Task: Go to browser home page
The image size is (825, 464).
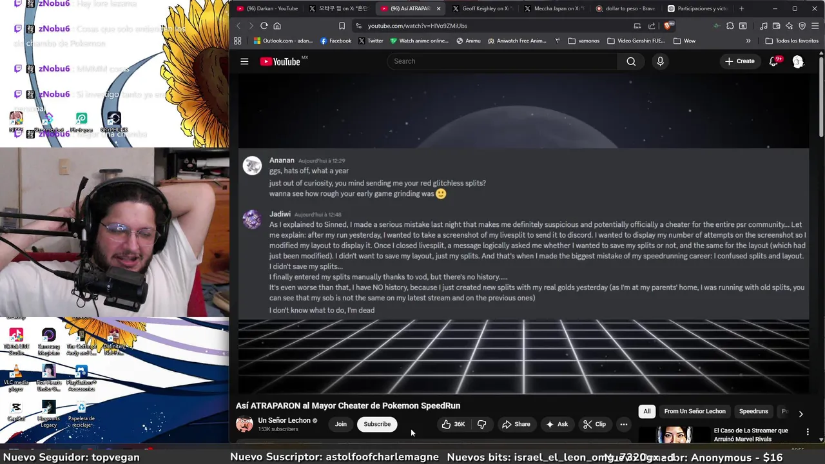Action: (x=277, y=26)
